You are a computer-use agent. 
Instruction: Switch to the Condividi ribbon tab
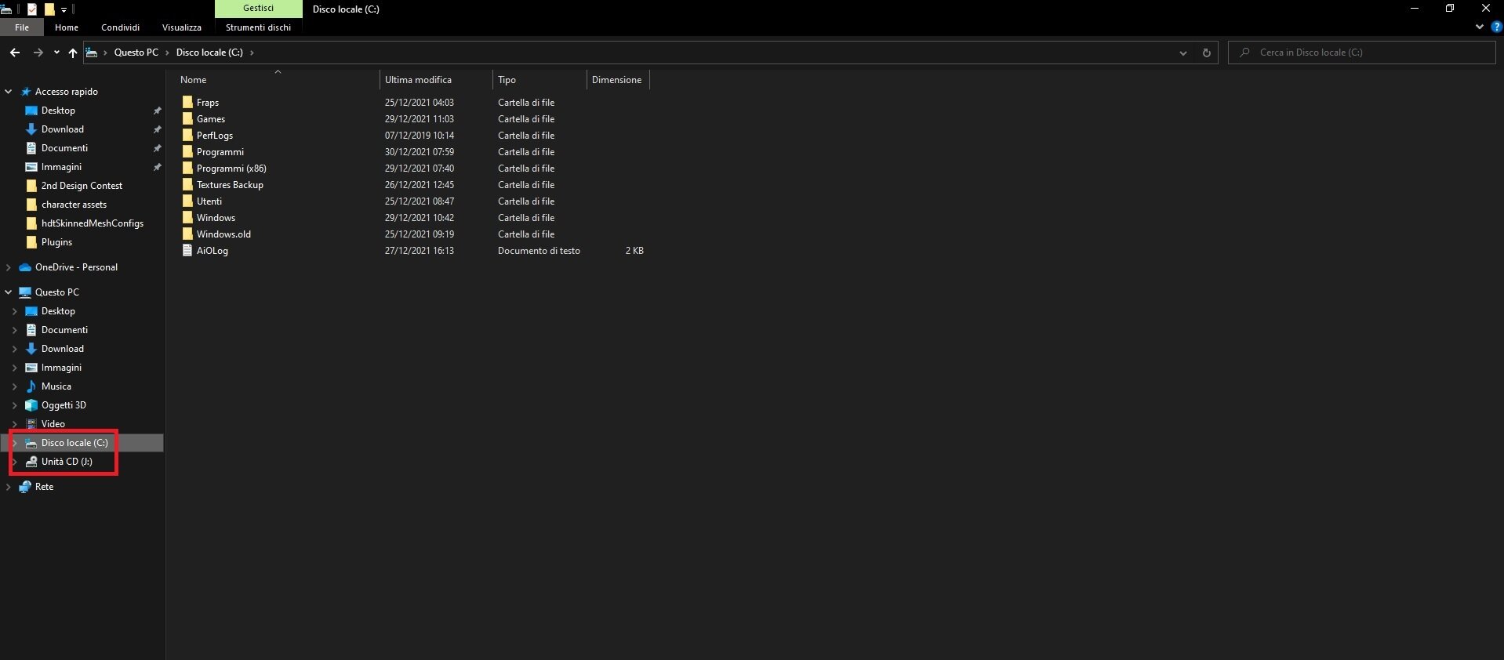coord(120,27)
